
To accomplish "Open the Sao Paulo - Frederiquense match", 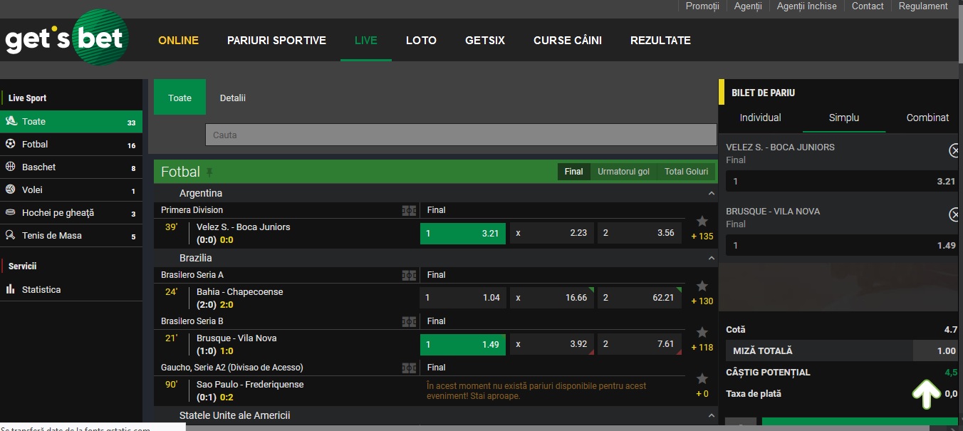I will click(x=250, y=385).
